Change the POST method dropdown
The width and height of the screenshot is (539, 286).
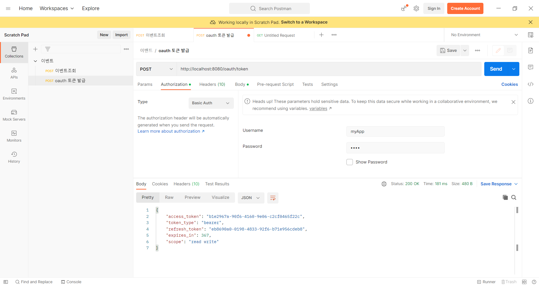[156, 69]
